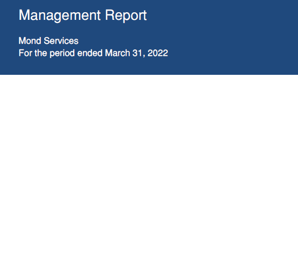Screen dimensions: 298x255
Task: Click the letter S of Services
Action: tap(47, 41)
